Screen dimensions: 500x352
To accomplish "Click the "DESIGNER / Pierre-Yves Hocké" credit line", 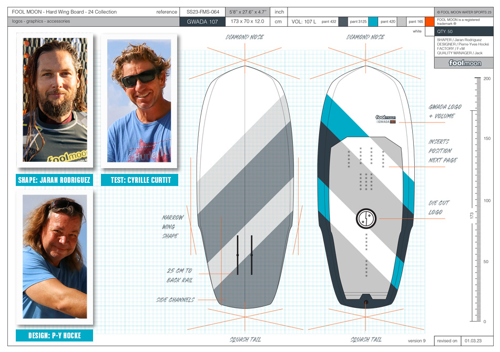I will [463, 44].
